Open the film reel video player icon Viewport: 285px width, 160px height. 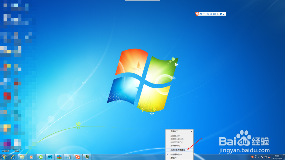tap(50, 157)
